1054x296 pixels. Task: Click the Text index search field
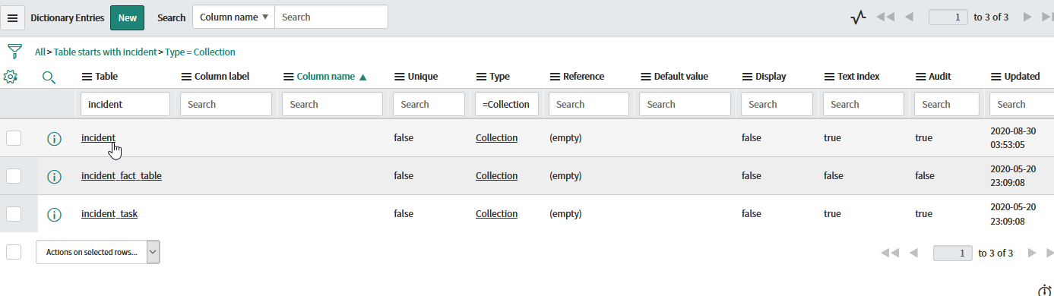click(x=863, y=104)
